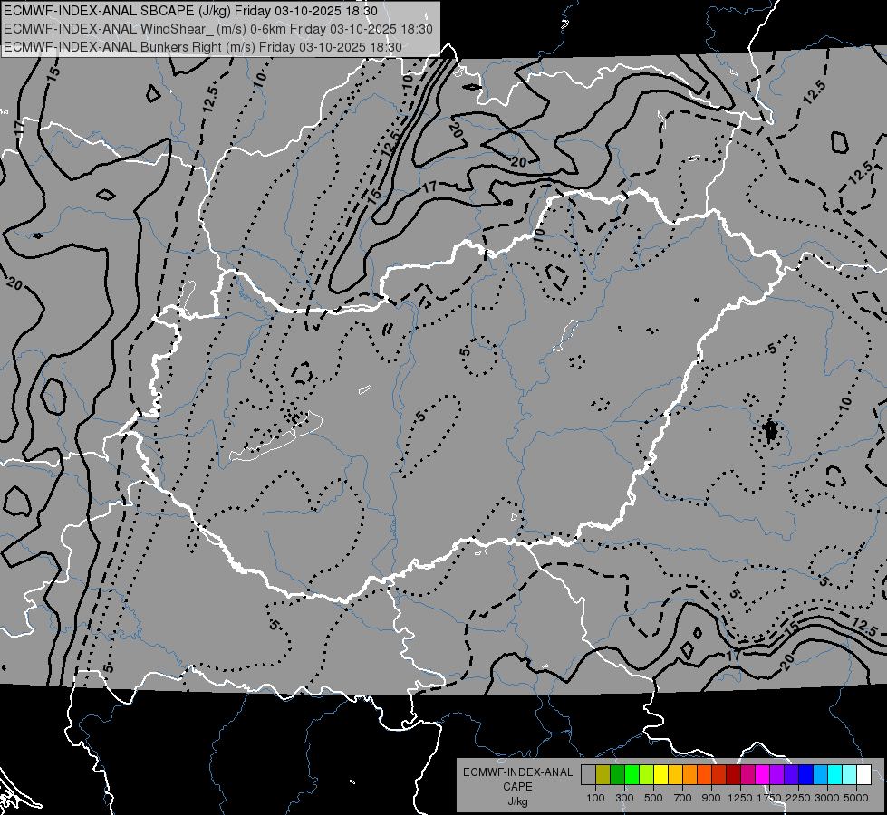Image resolution: width=887 pixels, height=815 pixels.
Task: Pick the dark green CAPE legend swatch
Action: [617, 775]
